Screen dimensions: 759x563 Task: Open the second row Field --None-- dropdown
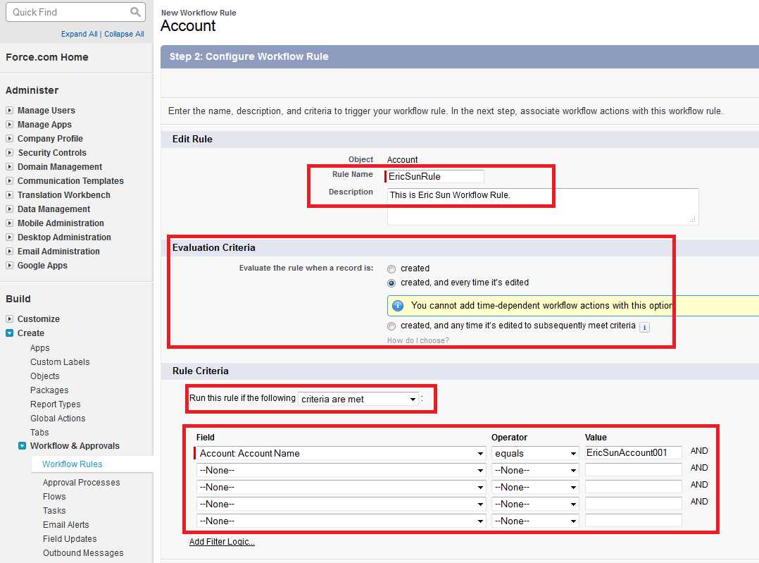pyautogui.click(x=341, y=471)
